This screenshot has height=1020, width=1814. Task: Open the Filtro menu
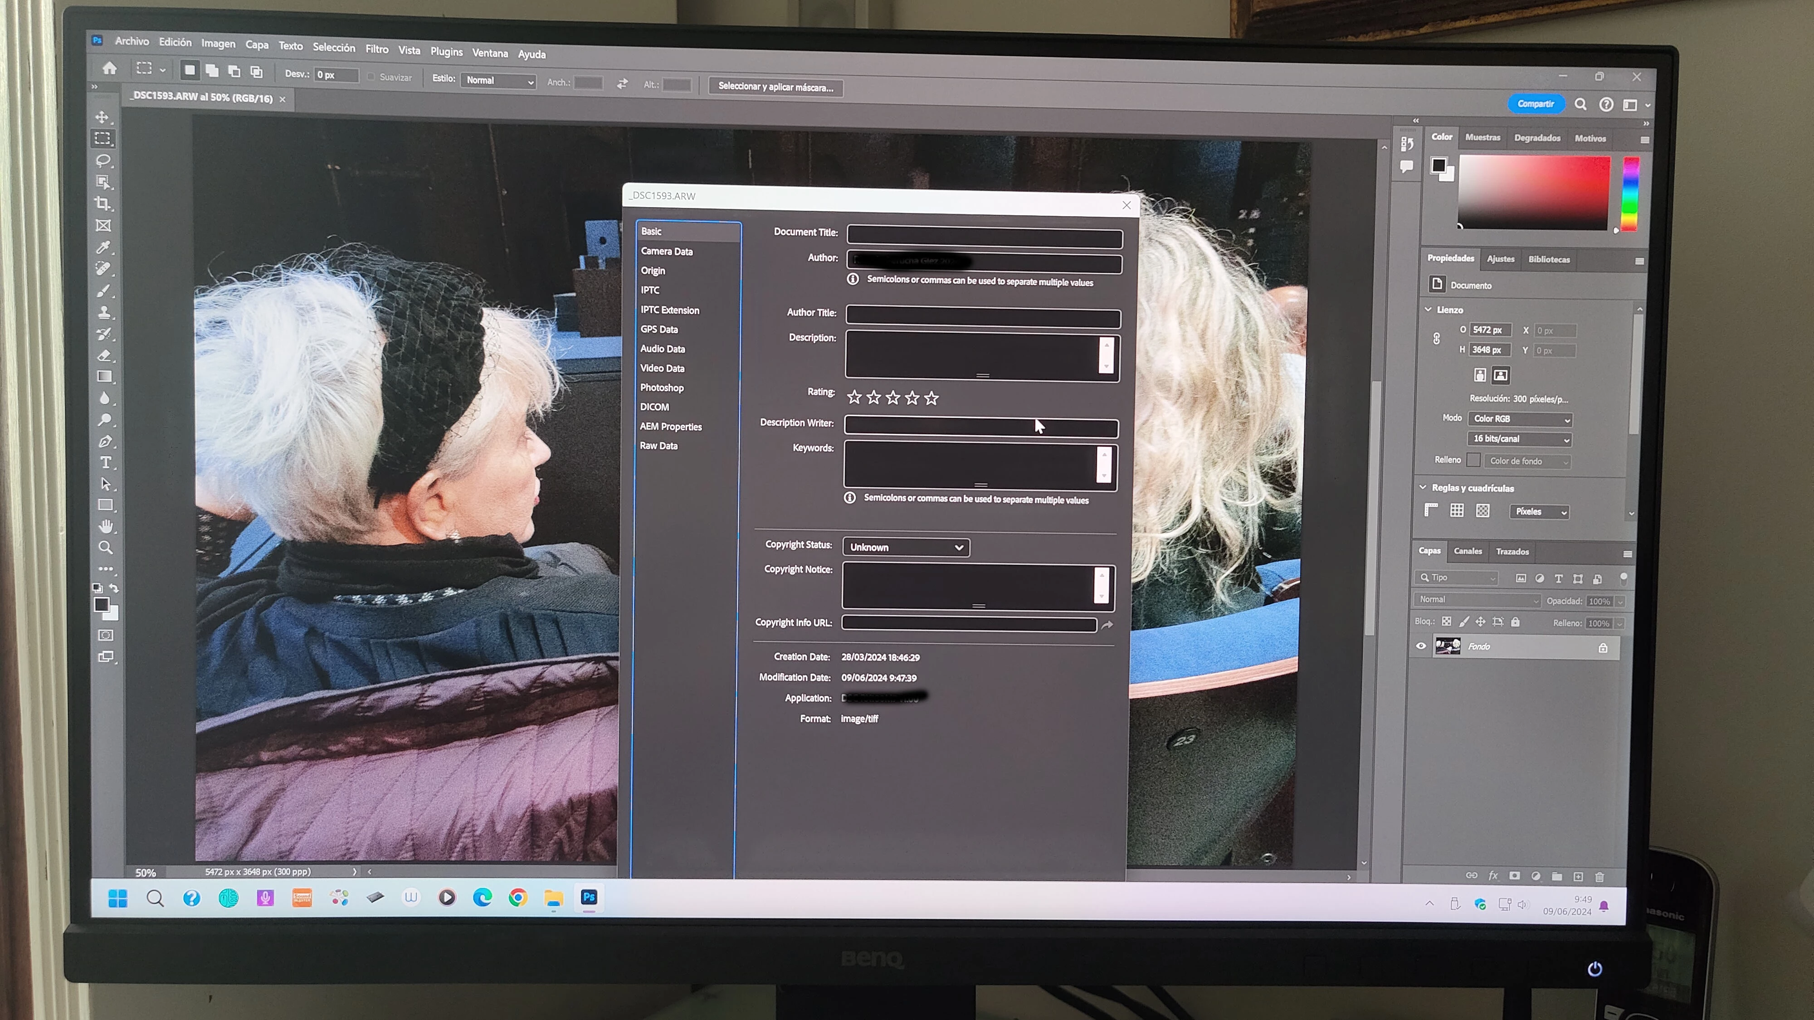tap(377, 49)
